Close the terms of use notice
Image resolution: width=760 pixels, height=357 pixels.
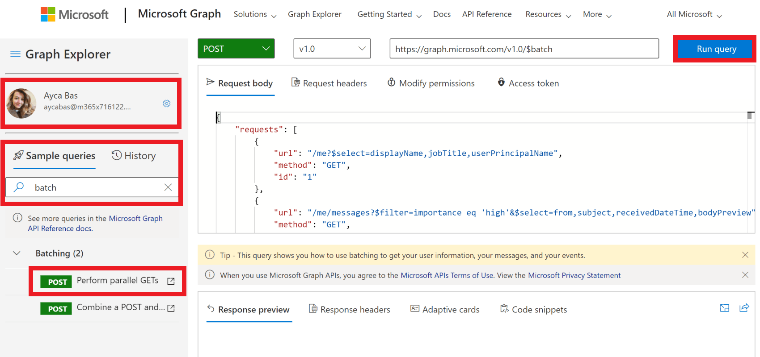(745, 275)
